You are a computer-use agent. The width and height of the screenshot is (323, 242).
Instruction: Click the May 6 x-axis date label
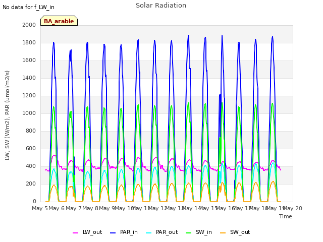(x=57, y=208)
